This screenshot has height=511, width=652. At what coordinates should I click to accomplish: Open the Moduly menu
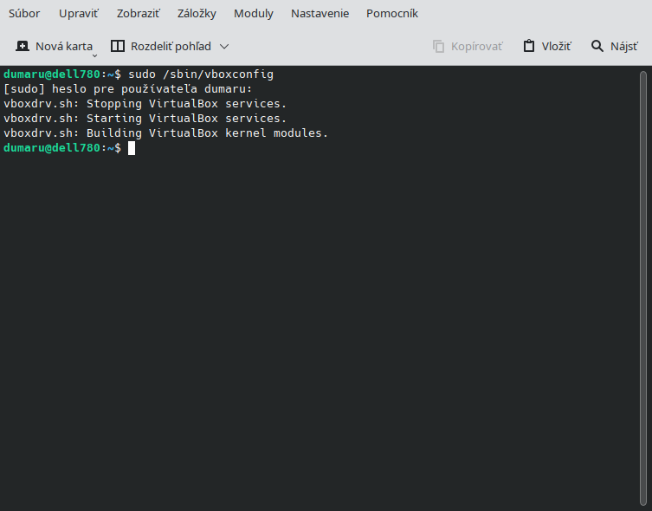(254, 13)
